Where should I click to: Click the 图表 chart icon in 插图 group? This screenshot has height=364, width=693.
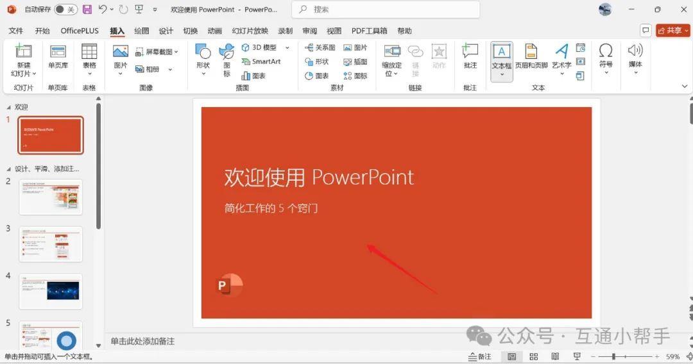pyautogui.click(x=253, y=76)
